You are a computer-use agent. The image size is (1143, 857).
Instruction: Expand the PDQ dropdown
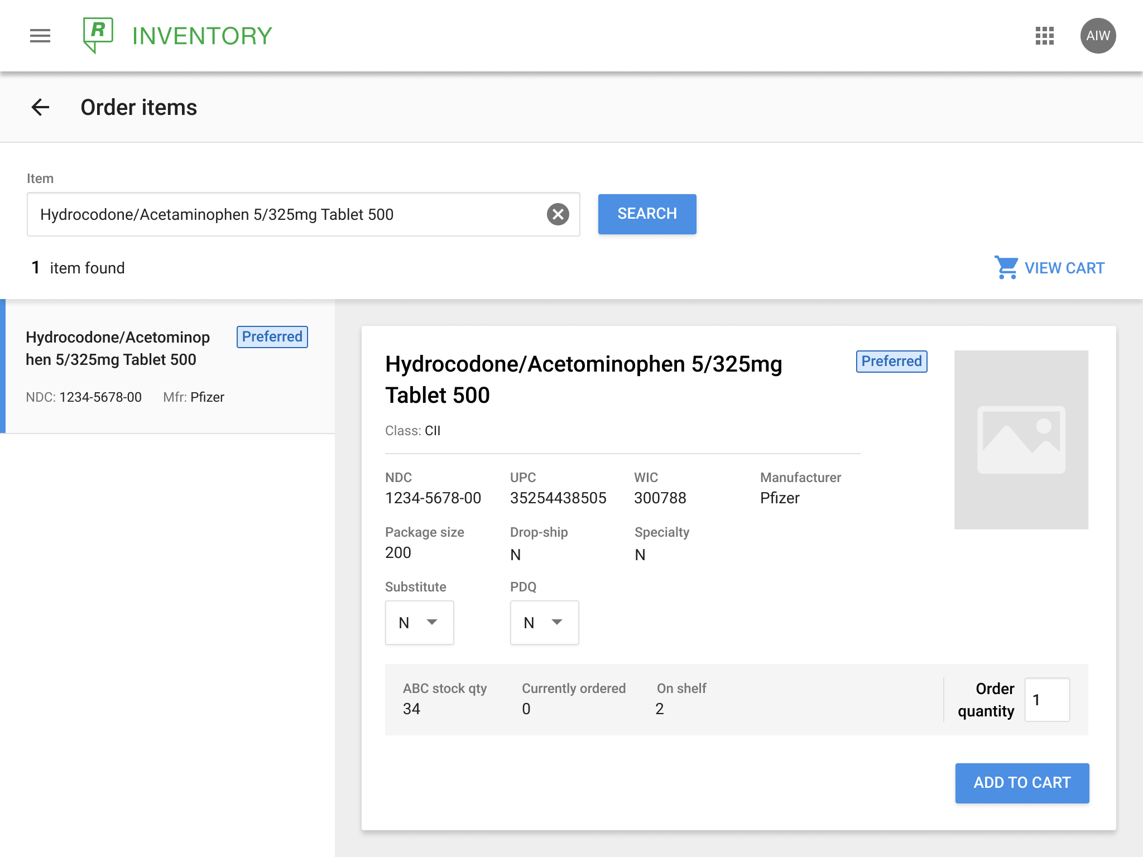pos(544,623)
